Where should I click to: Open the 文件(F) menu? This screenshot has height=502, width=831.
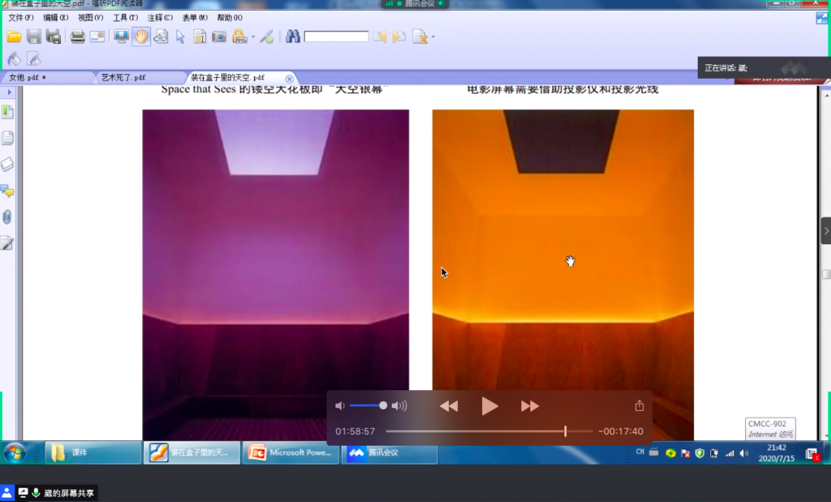pyautogui.click(x=20, y=18)
